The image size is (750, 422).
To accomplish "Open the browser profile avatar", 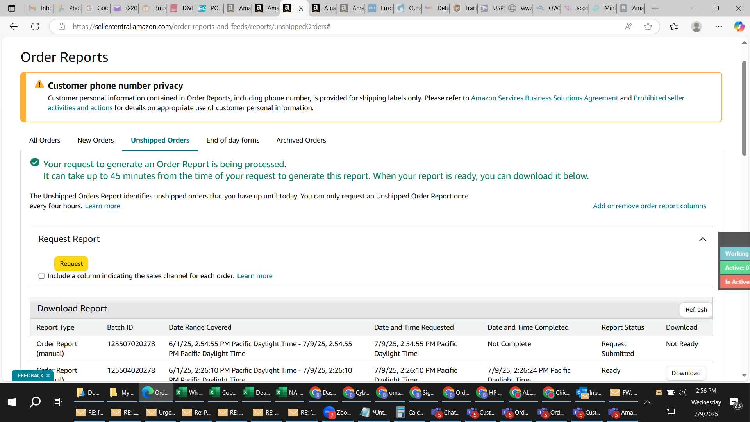I will [x=696, y=27].
